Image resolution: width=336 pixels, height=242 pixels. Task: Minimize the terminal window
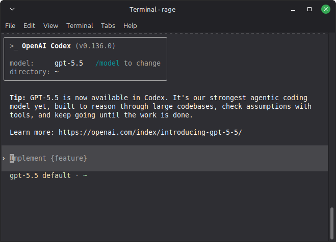coord(293,9)
